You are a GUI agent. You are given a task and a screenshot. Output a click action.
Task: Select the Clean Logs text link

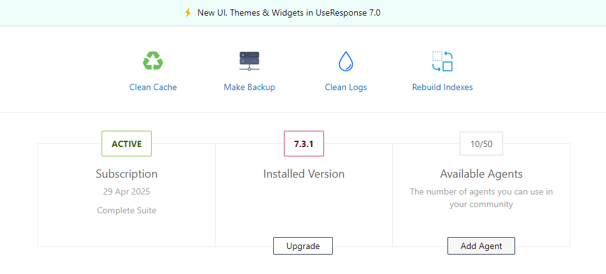point(346,87)
